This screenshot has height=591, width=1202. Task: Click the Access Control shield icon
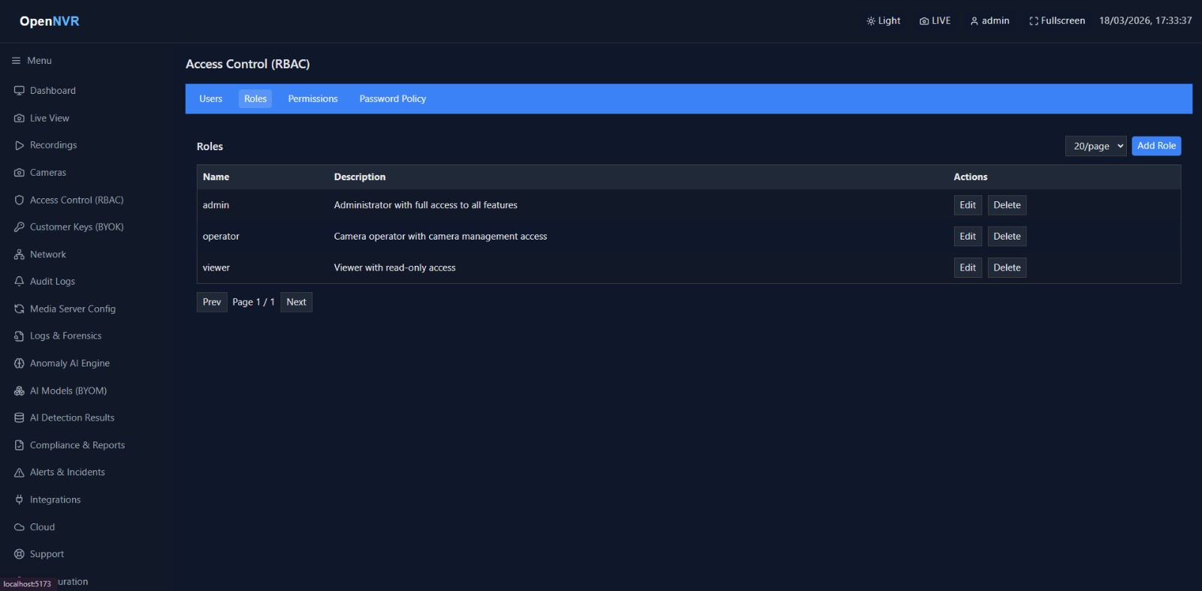(x=20, y=201)
